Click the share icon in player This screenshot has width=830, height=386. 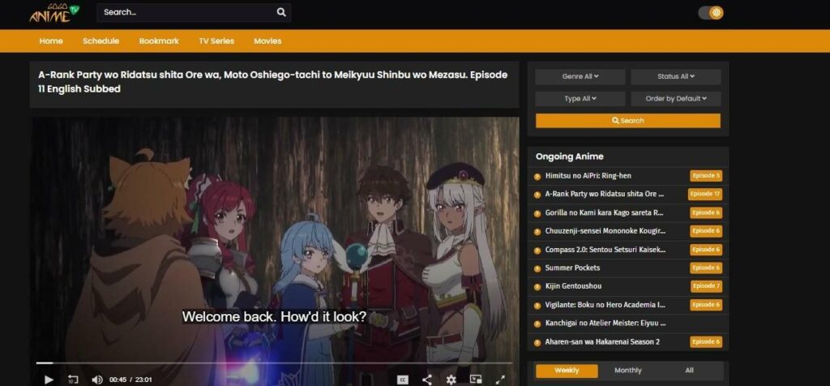(x=426, y=380)
